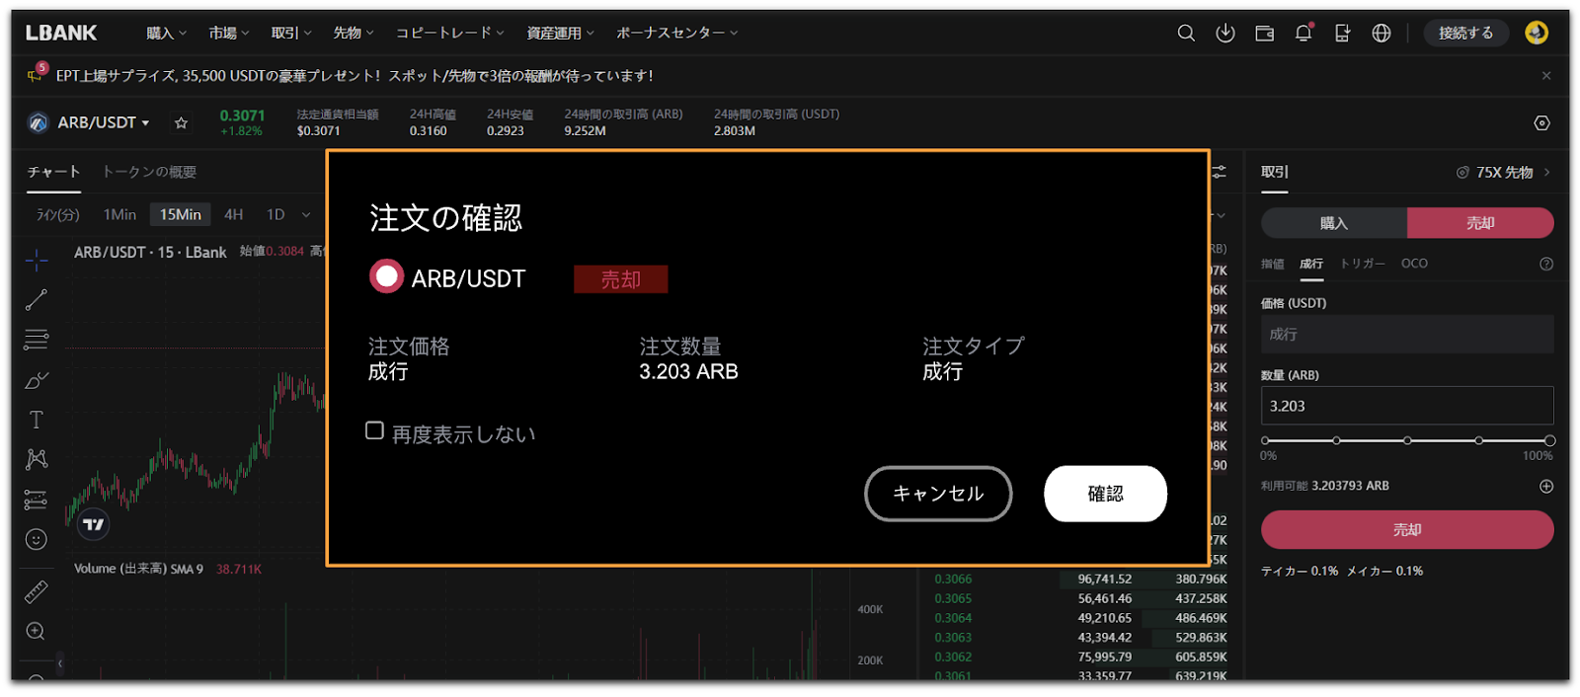The height and width of the screenshot is (697, 1580).
Task: Expand the コピートレード menu
Action: pyautogui.click(x=449, y=34)
